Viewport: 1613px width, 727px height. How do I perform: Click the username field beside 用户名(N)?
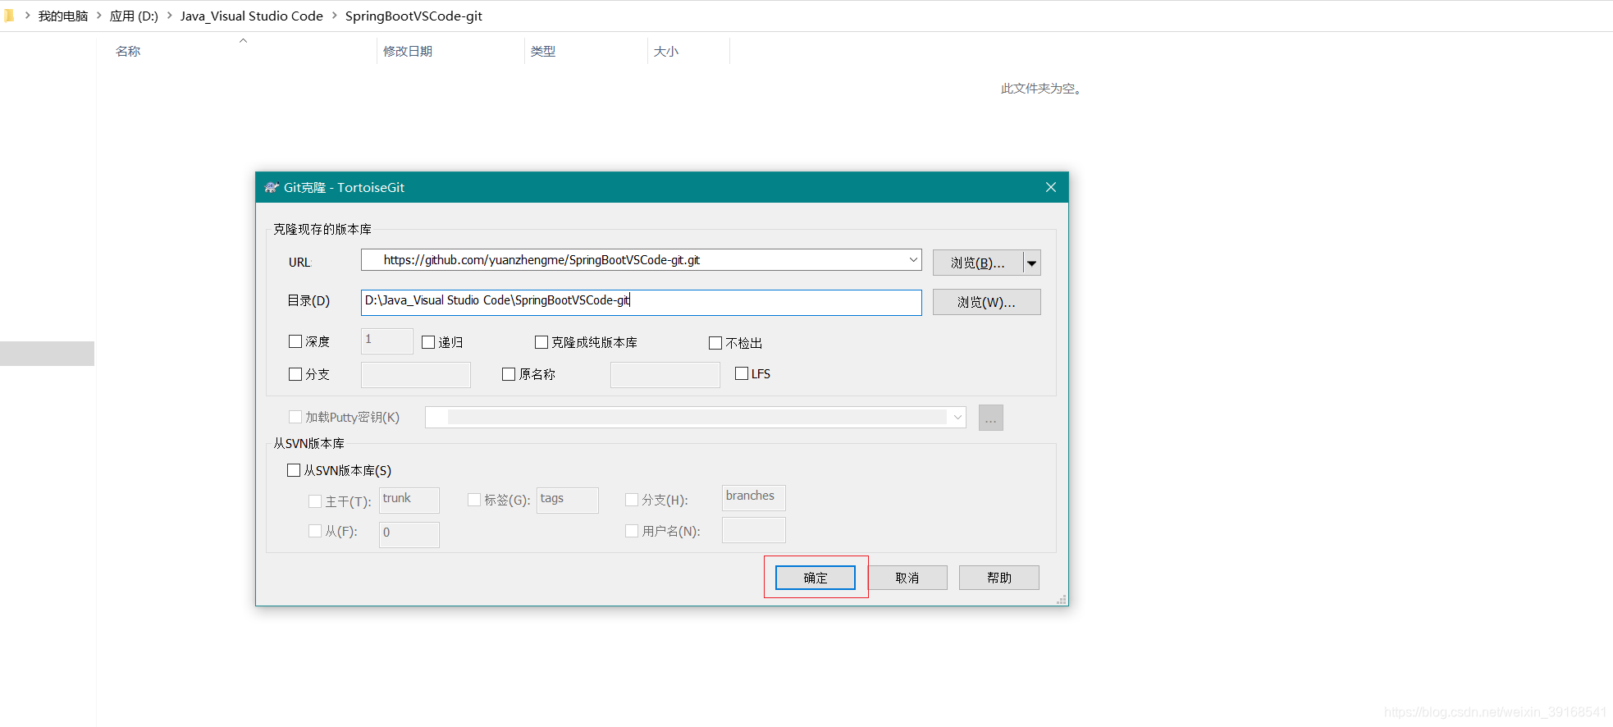click(754, 530)
